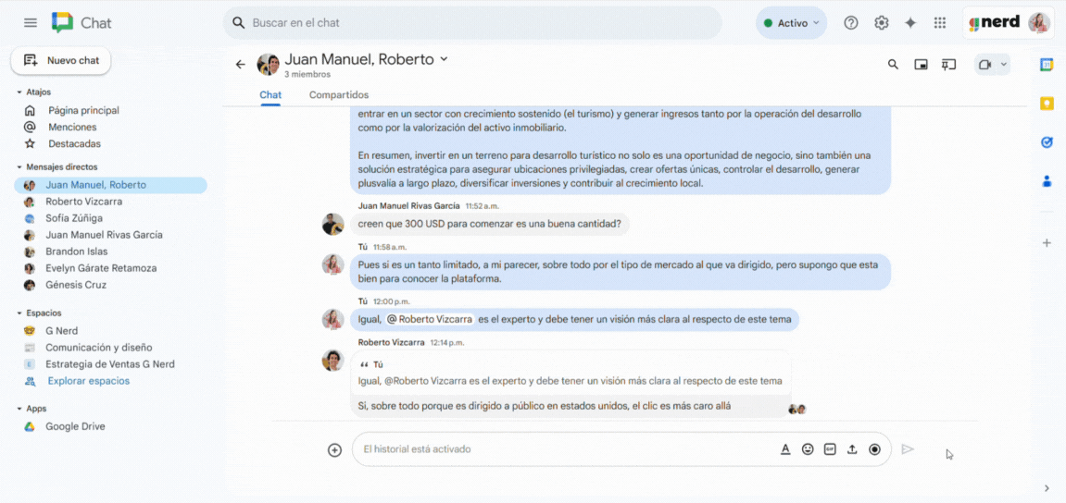Open Google Calendar side panel icon
The image size is (1066, 503).
(1047, 65)
